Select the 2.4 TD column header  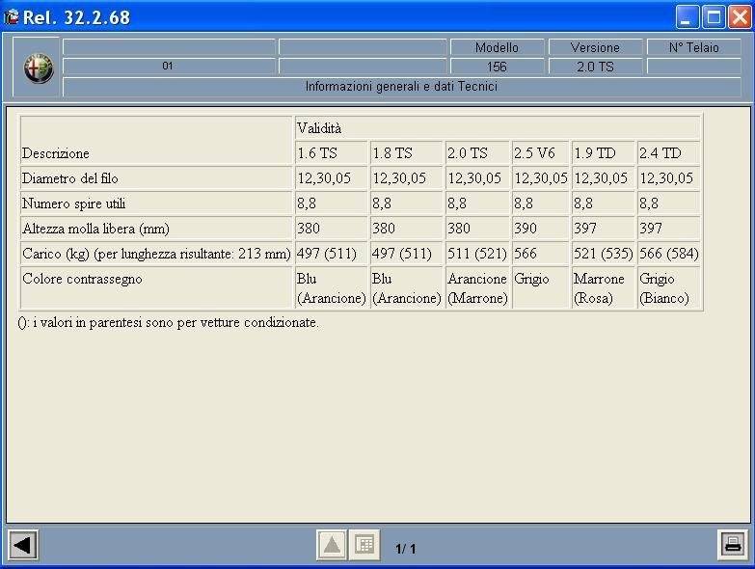click(669, 153)
